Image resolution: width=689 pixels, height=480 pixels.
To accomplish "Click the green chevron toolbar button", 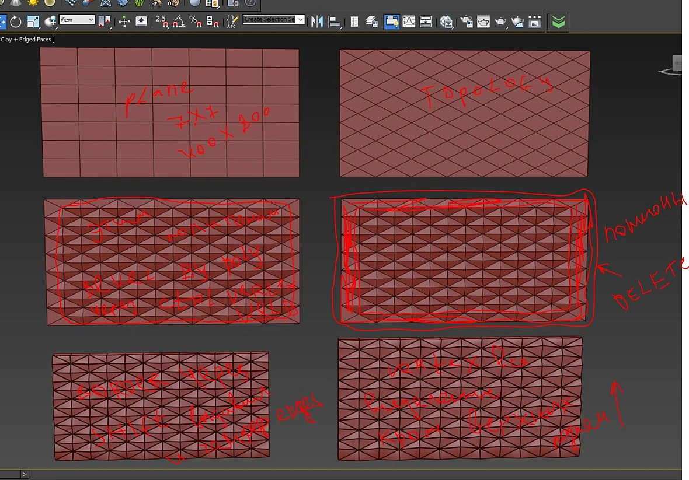I will coord(558,22).
